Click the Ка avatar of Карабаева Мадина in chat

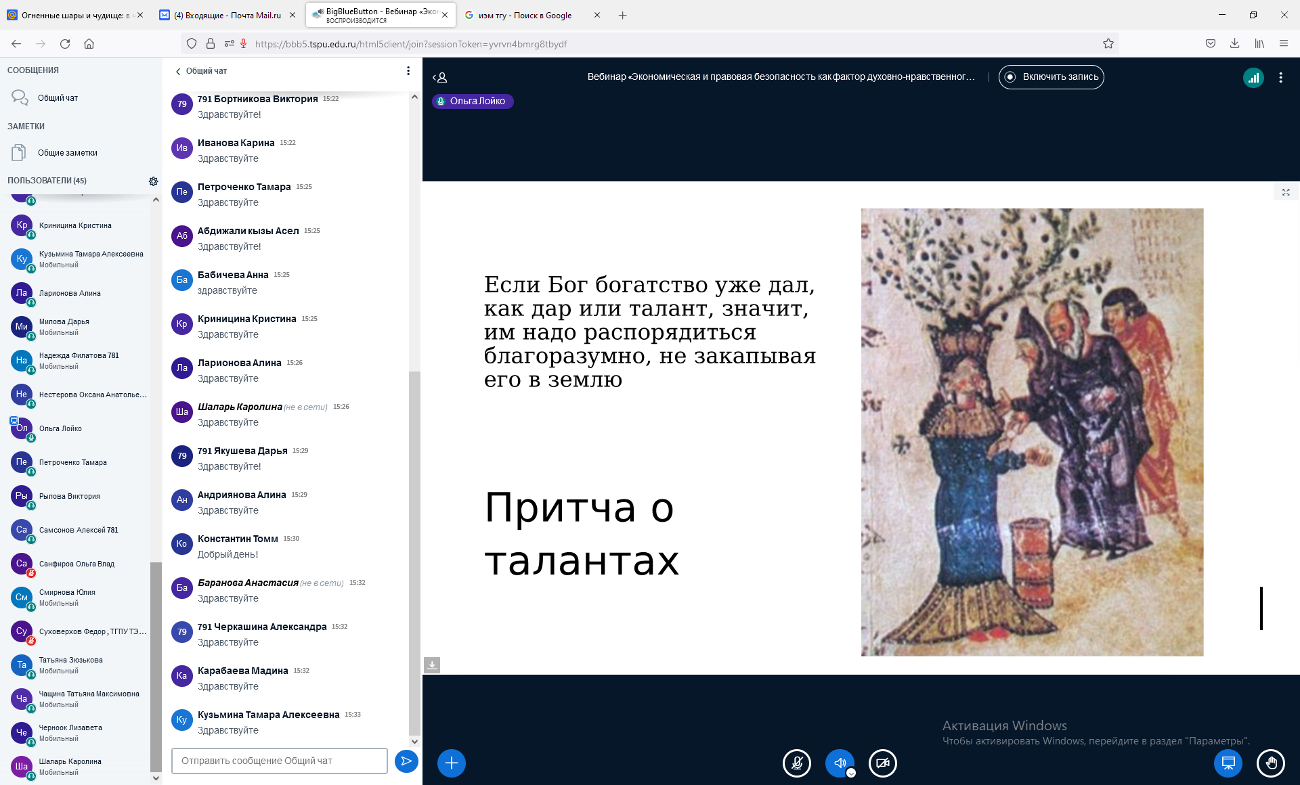pos(182,676)
